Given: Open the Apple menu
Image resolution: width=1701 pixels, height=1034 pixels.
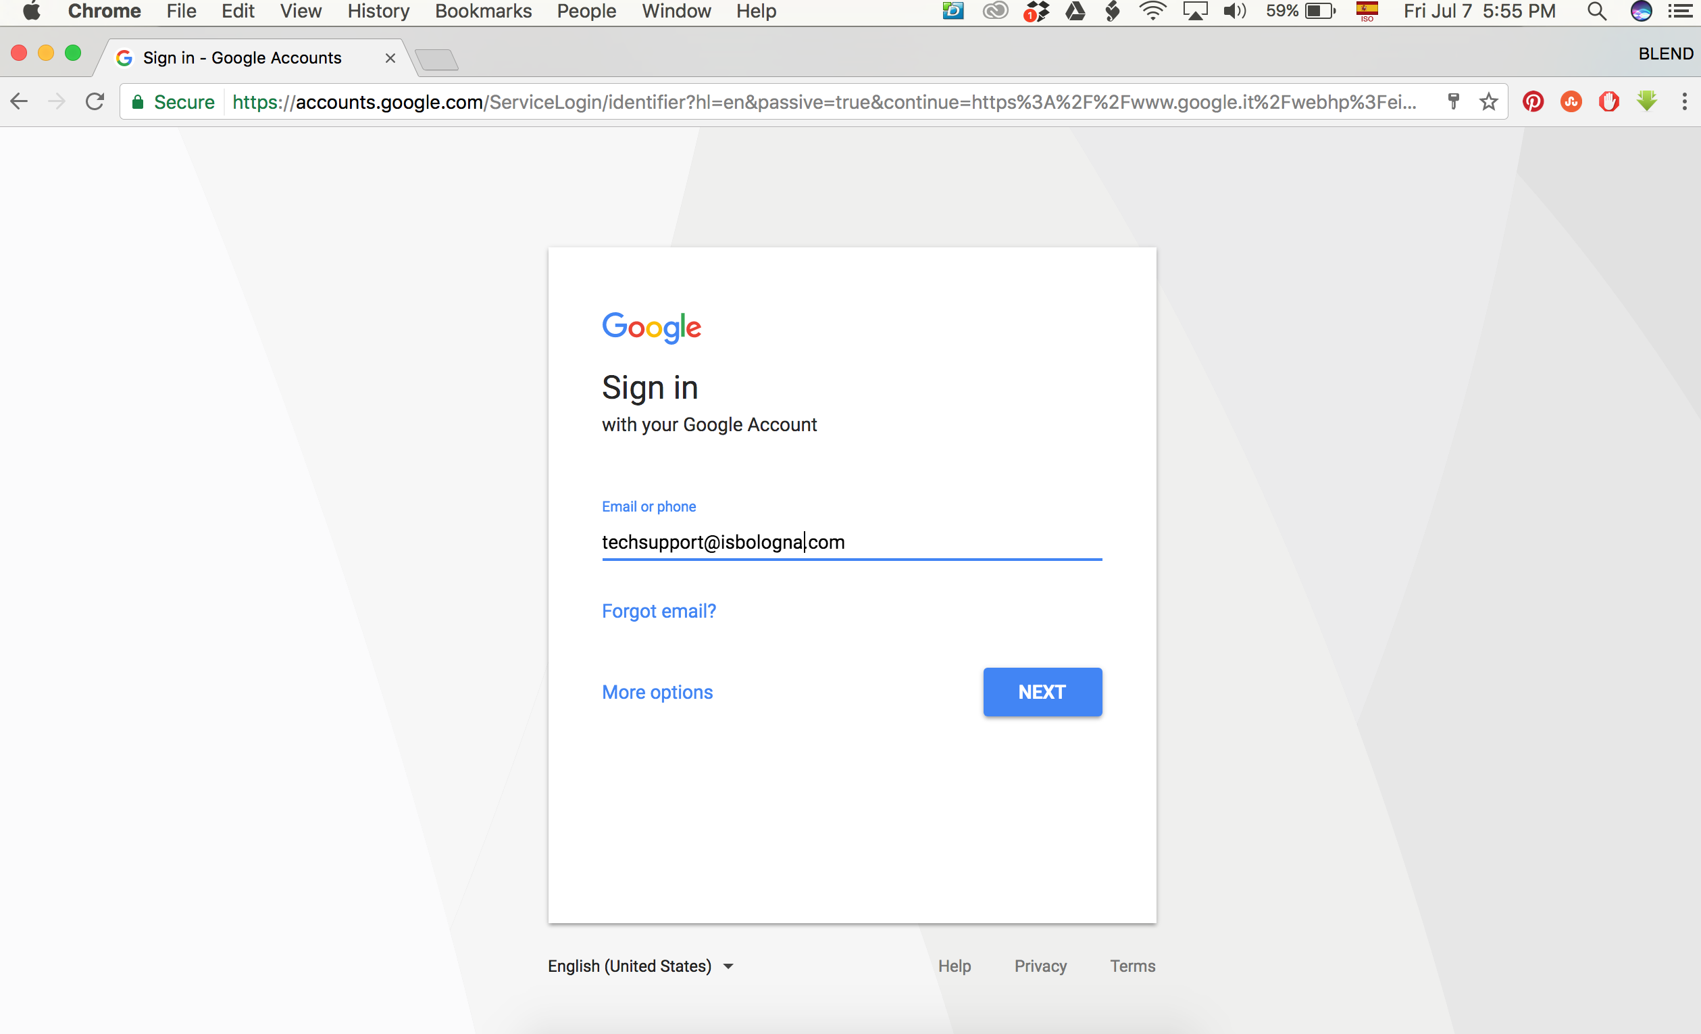Looking at the screenshot, I should 31,11.
